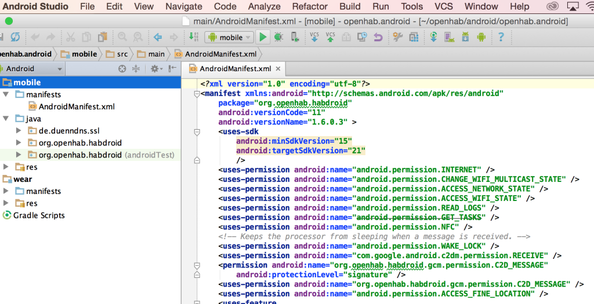Click the Replace magnifier icon
This screenshot has width=594, height=304.
point(138,37)
